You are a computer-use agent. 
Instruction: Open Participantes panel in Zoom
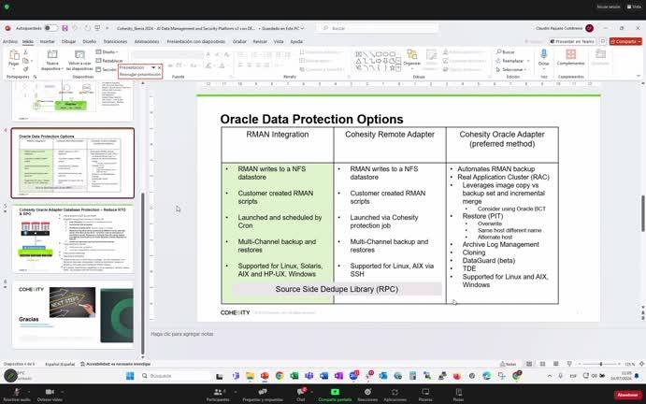point(218,395)
